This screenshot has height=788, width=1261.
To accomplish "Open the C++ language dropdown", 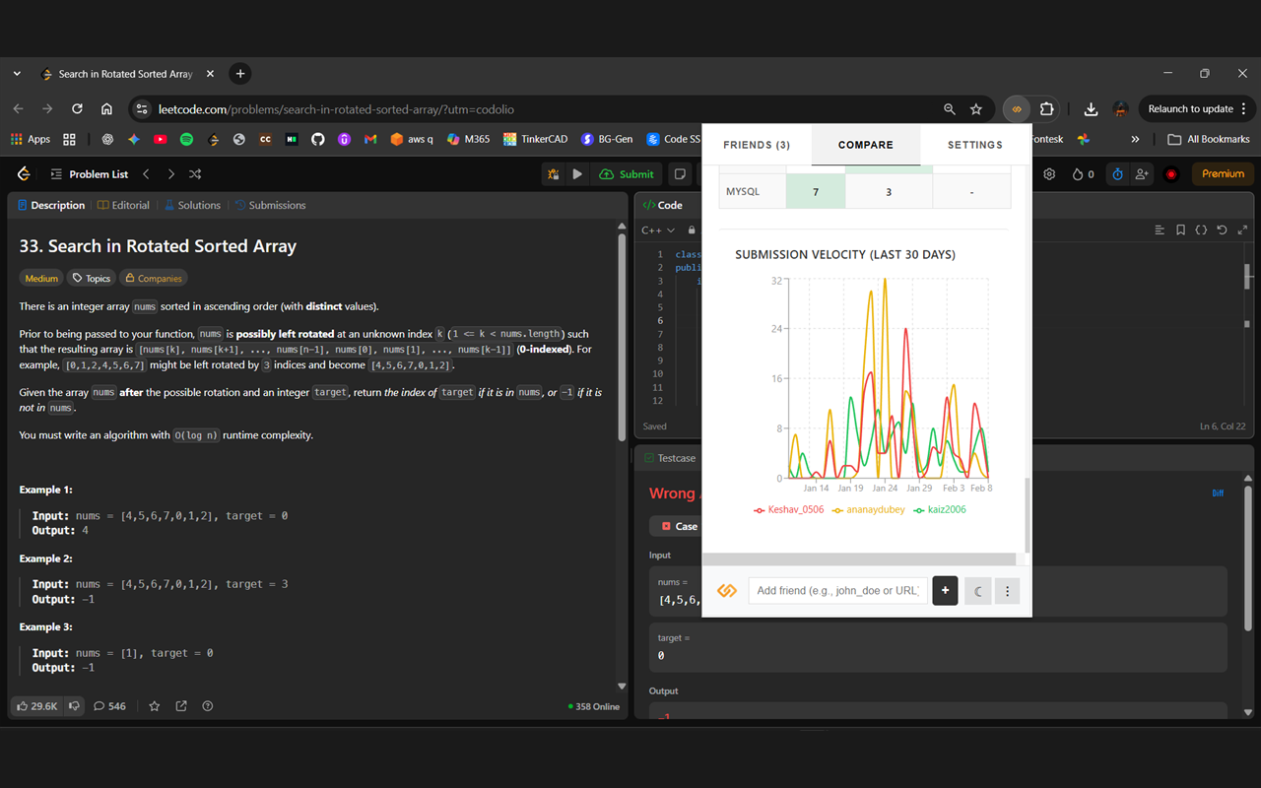I will 658,230.
